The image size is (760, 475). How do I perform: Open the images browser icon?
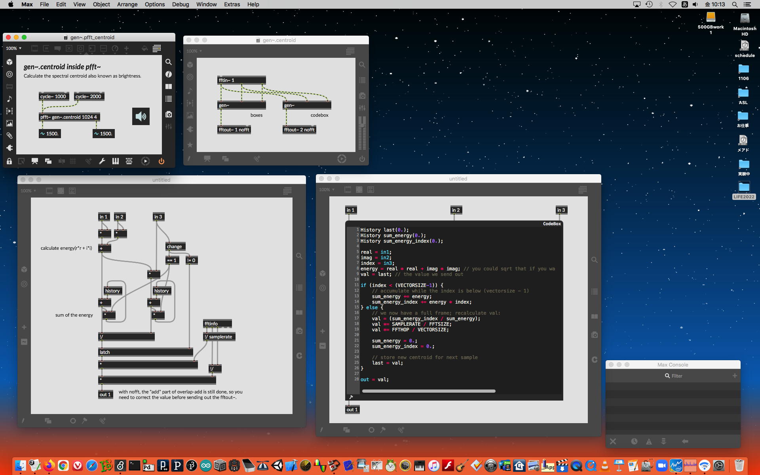[9, 123]
